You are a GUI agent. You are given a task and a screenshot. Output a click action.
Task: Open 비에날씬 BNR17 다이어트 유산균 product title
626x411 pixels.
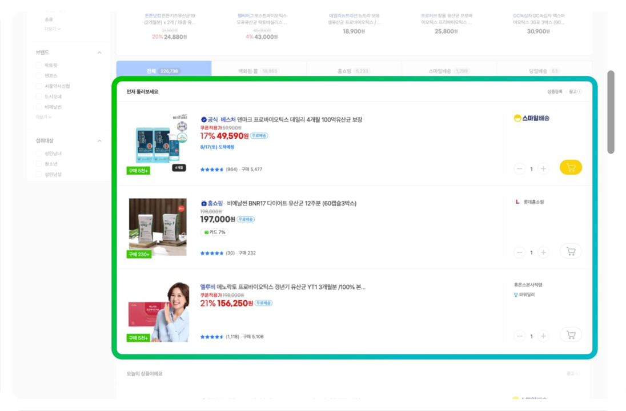click(291, 204)
